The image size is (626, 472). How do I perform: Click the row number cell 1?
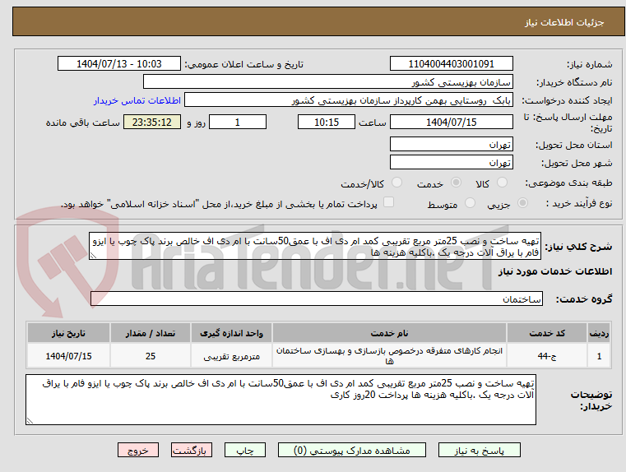pos(599,356)
